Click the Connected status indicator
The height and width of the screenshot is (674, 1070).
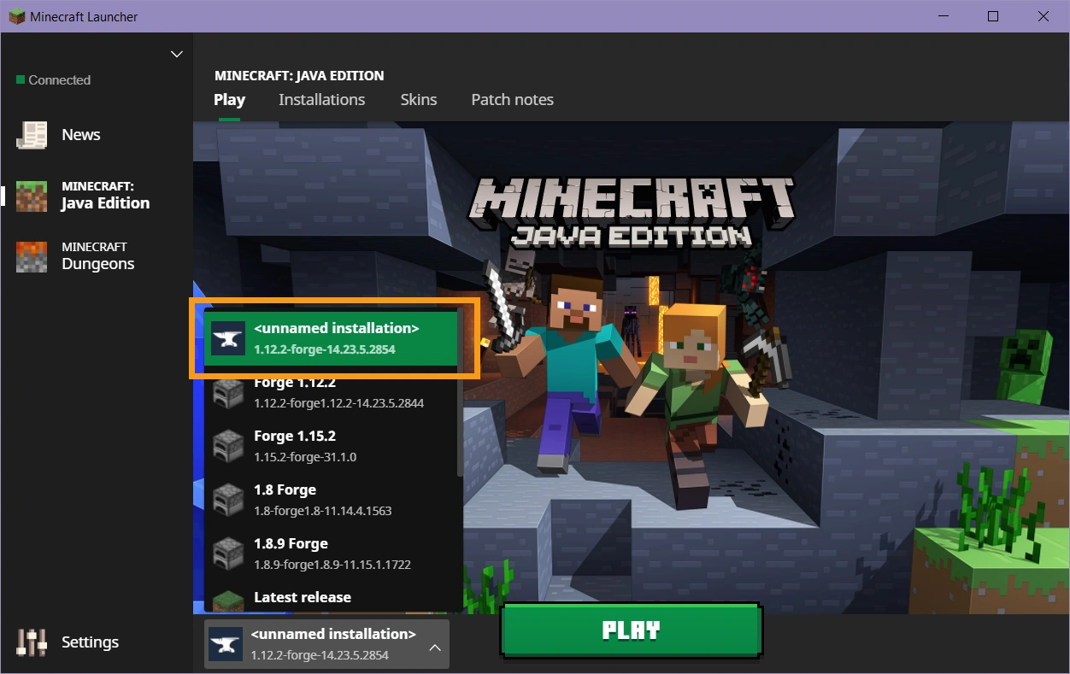pyautogui.click(x=53, y=80)
